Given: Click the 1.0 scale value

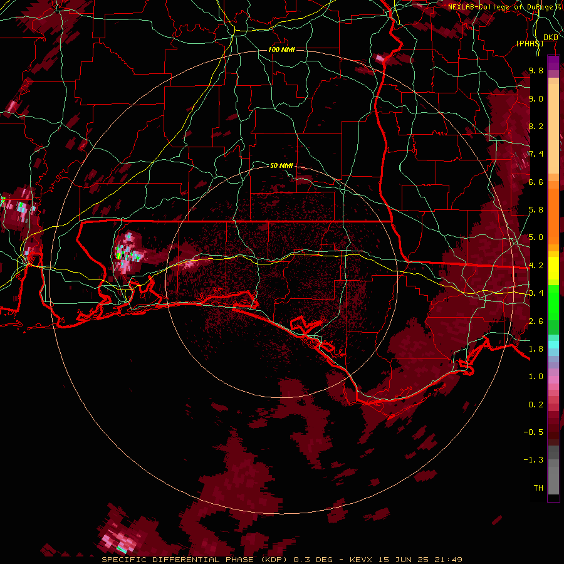Looking at the screenshot, I should click(536, 376).
